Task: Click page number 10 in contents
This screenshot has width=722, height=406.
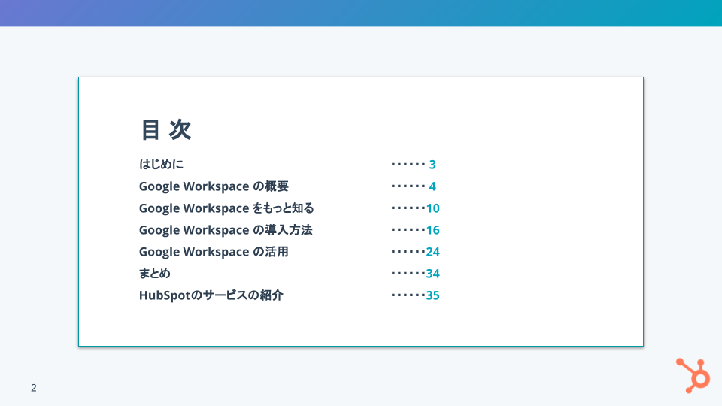Action: click(x=433, y=208)
